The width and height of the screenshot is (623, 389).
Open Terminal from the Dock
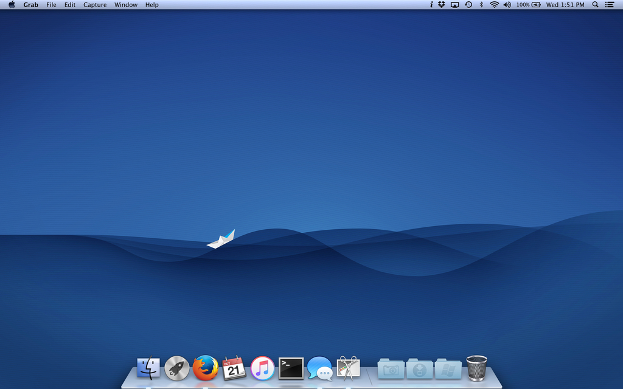pyautogui.click(x=291, y=368)
